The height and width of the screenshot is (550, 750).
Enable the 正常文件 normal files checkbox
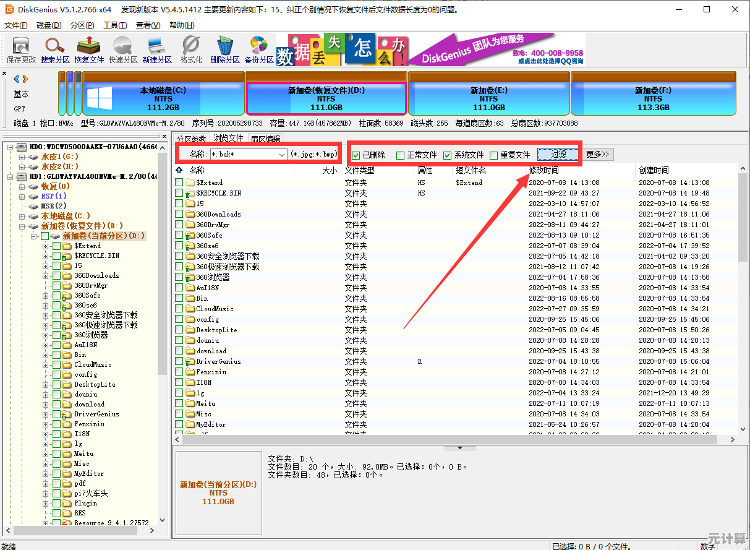(x=401, y=155)
